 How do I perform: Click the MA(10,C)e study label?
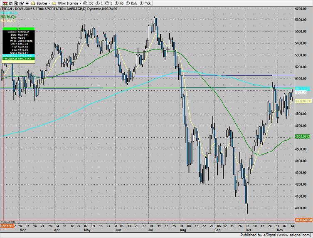pyautogui.click(x=8, y=21)
